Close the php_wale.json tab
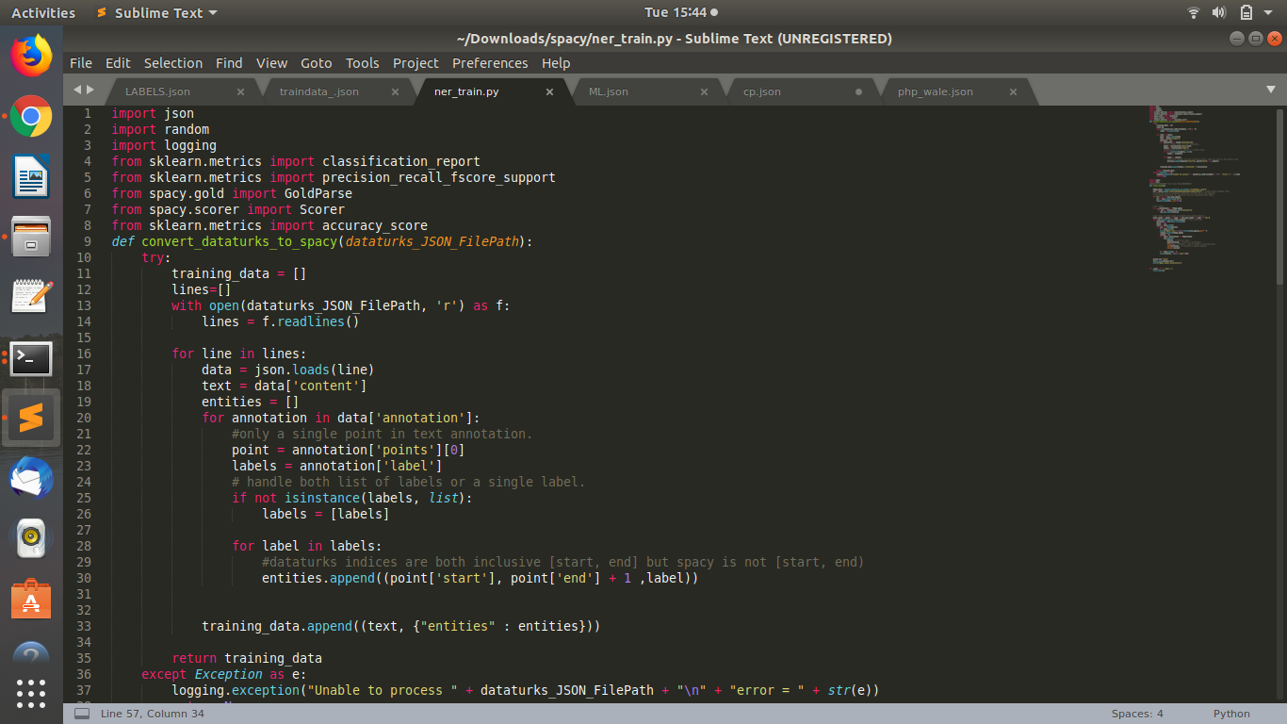This screenshot has width=1287, height=724. 1013,91
